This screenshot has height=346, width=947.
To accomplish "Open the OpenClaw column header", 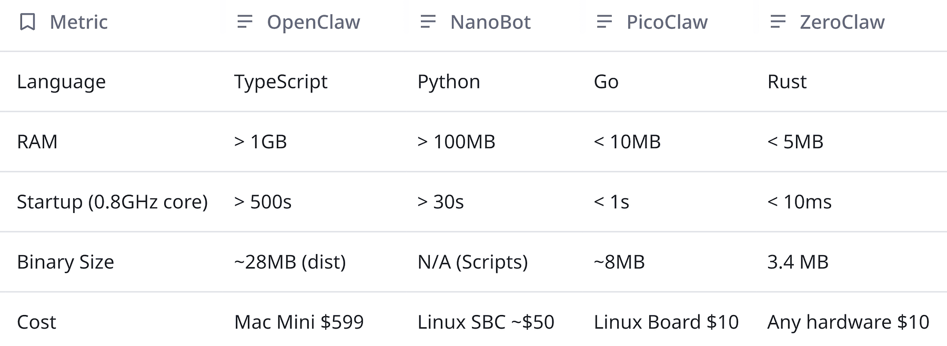I will [x=313, y=22].
